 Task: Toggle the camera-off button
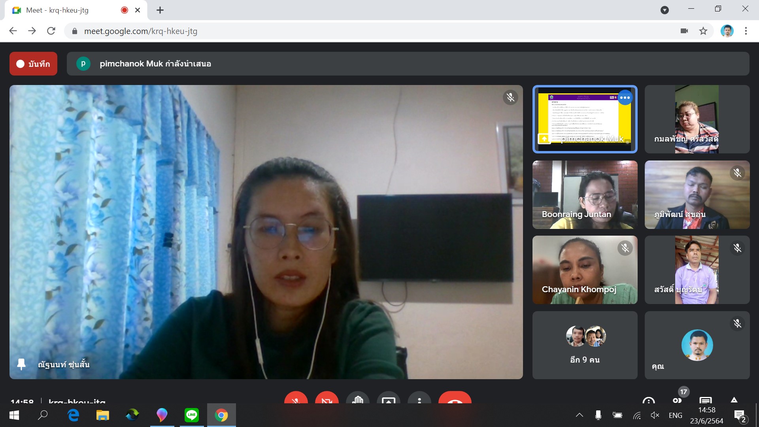point(327,398)
